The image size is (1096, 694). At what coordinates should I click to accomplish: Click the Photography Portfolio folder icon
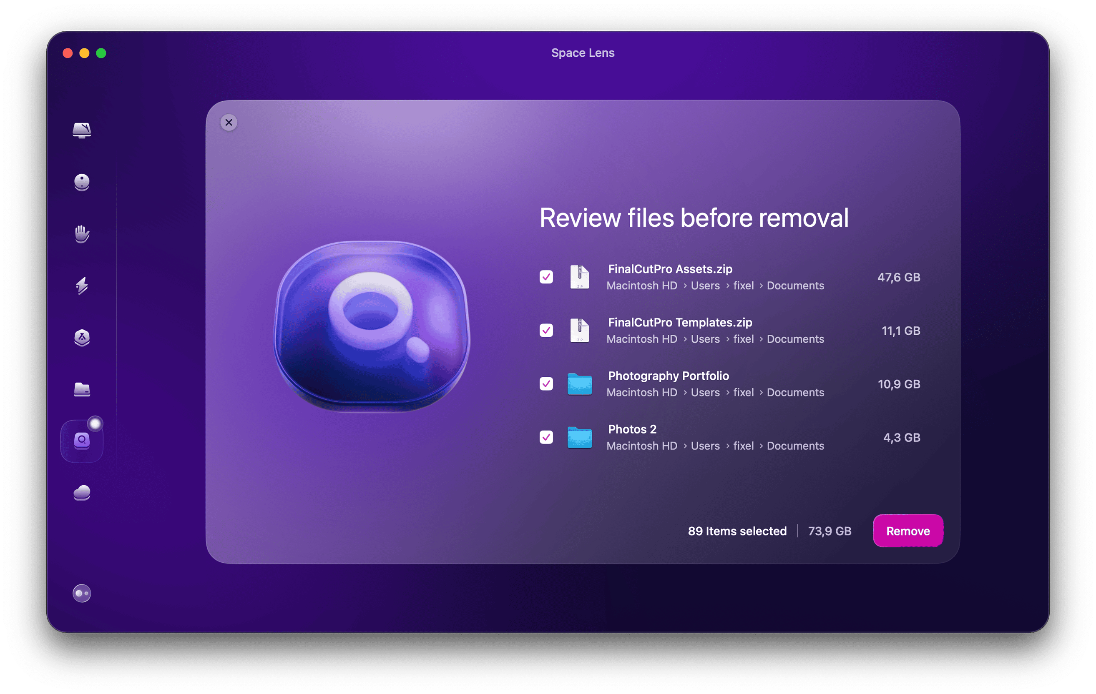579,384
